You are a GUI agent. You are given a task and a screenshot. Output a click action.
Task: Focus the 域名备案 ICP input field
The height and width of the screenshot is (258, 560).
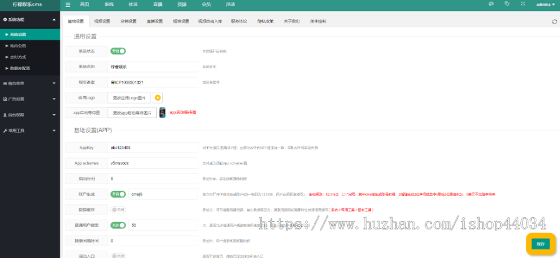[153, 82]
